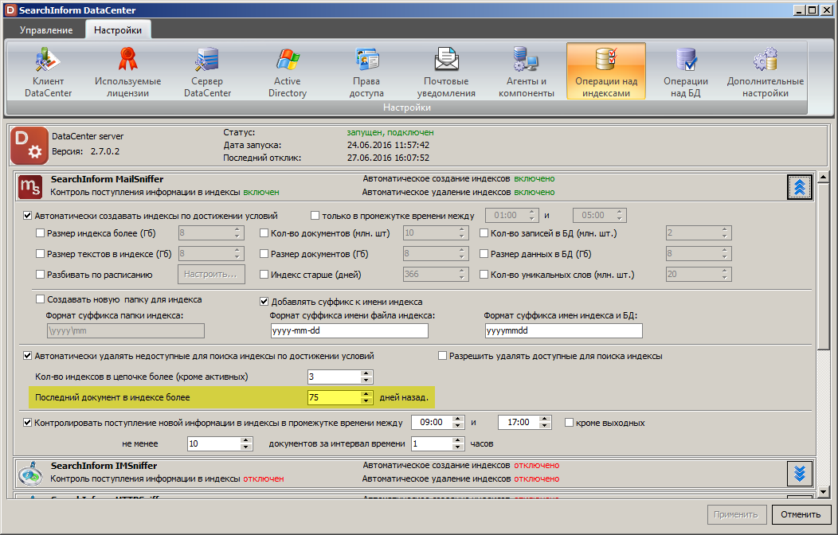
Task: Enable Размер данных в БД (Гб)
Action: point(484,254)
